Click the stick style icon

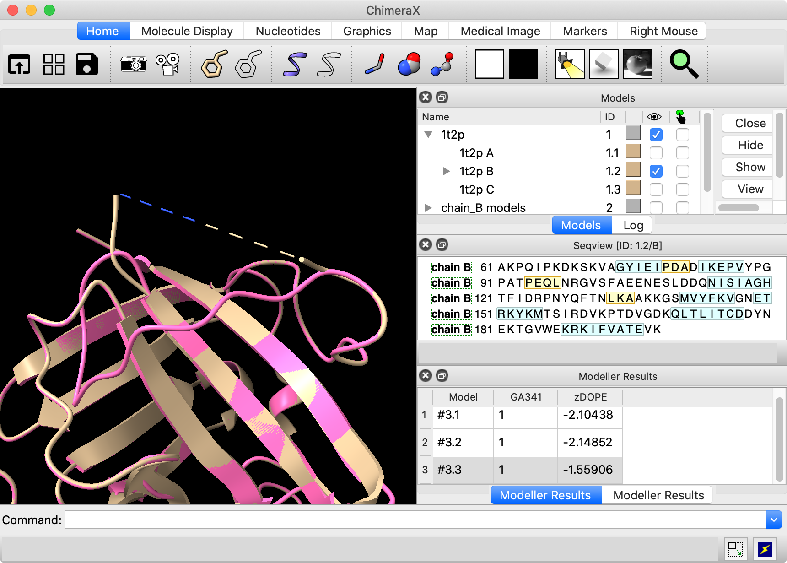(375, 64)
